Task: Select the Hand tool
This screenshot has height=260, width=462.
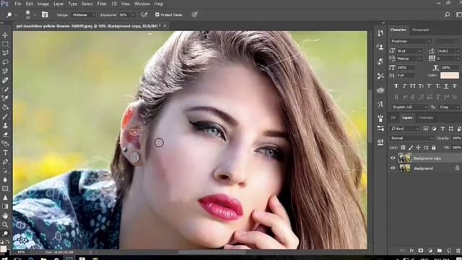Action: (x=5, y=215)
